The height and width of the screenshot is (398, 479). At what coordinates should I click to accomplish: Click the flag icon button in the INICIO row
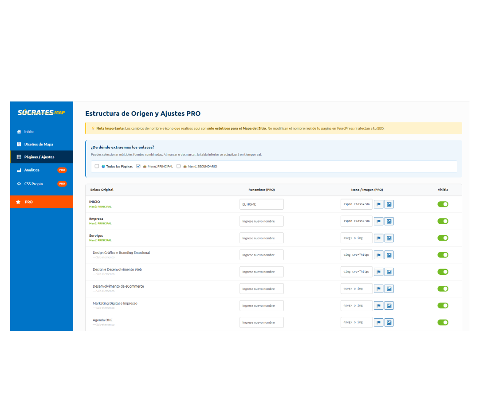(378, 204)
